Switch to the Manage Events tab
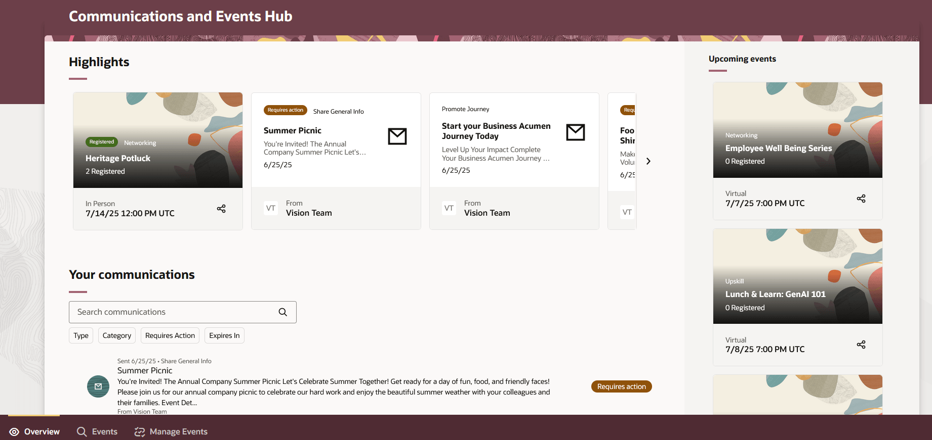This screenshot has height=440, width=932. point(171,431)
